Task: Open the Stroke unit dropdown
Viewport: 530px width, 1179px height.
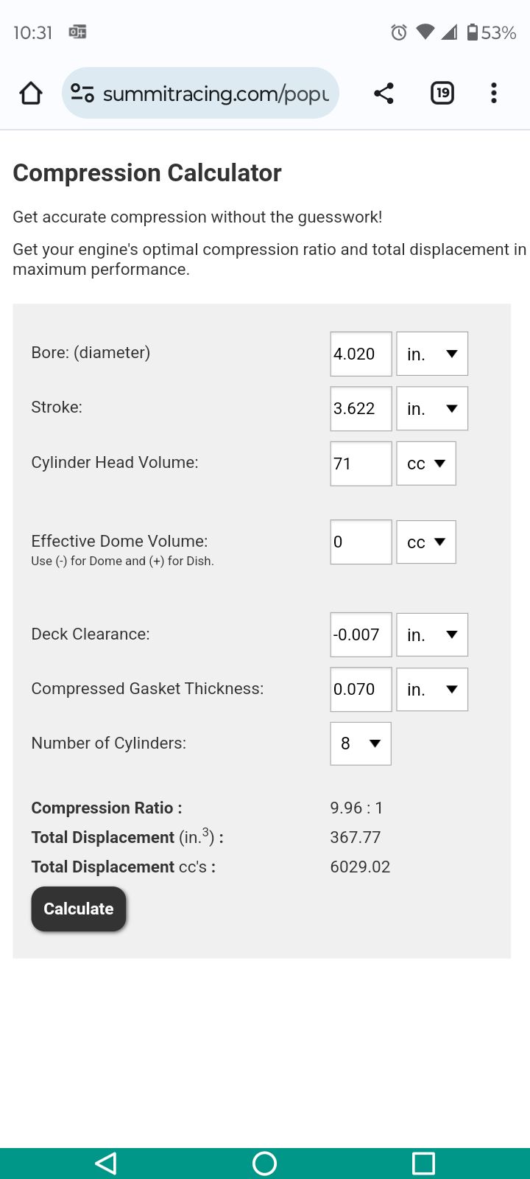Action: pos(432,409)
